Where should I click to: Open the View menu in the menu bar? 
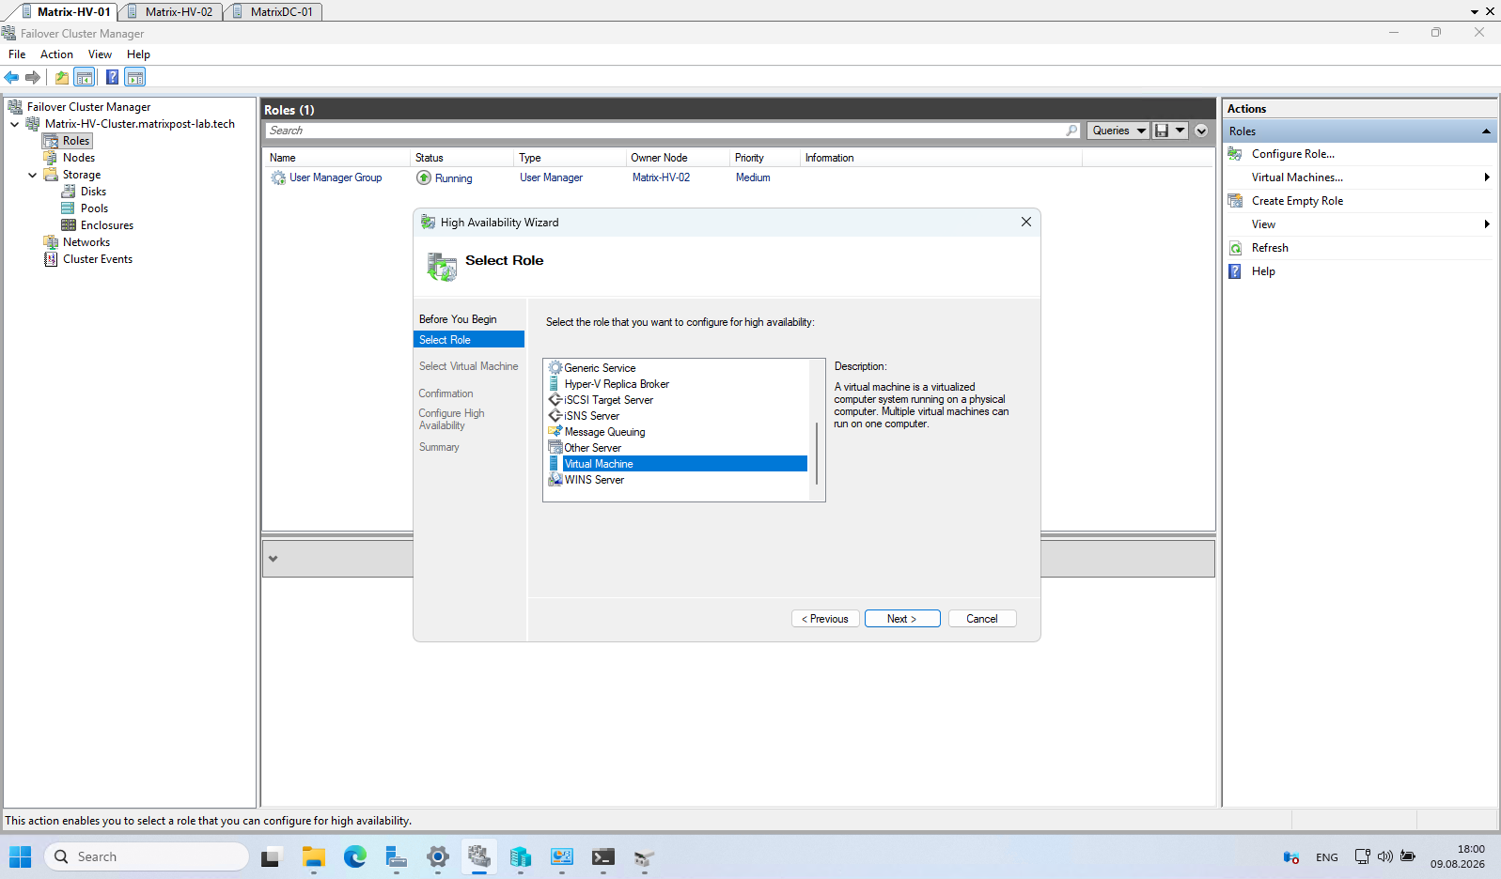point(100,54)
